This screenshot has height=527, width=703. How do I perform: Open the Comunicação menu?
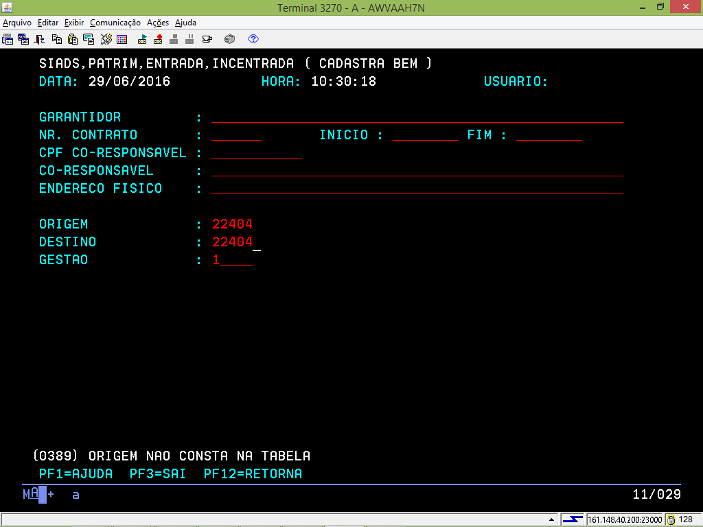[115, 23]
